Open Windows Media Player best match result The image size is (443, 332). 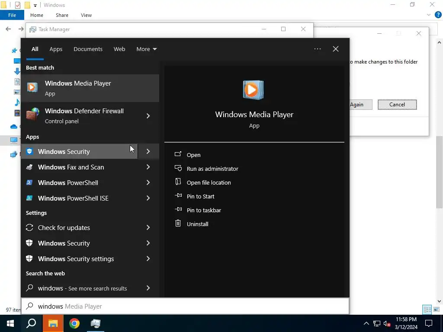click(90, 88)
